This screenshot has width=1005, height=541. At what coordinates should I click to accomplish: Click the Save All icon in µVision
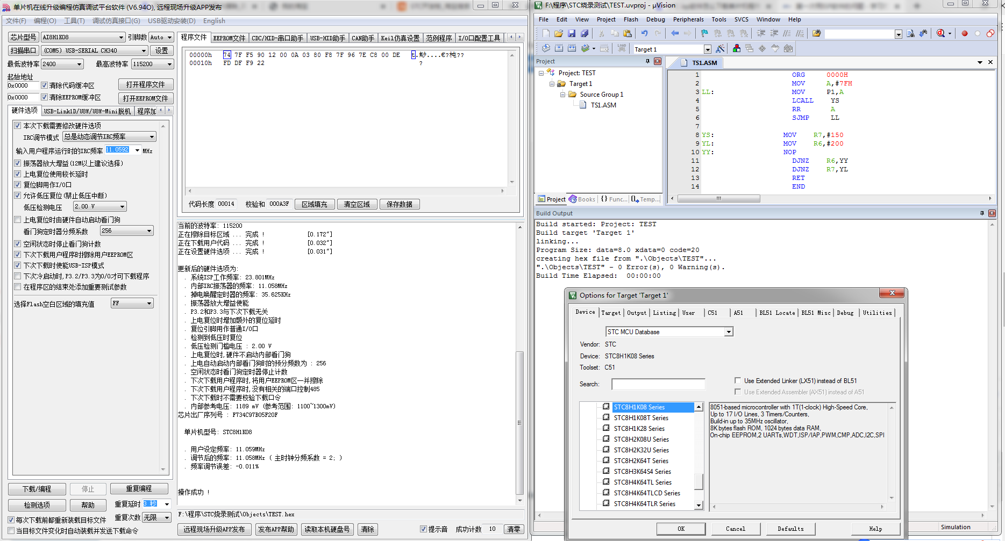click(585, 33)
